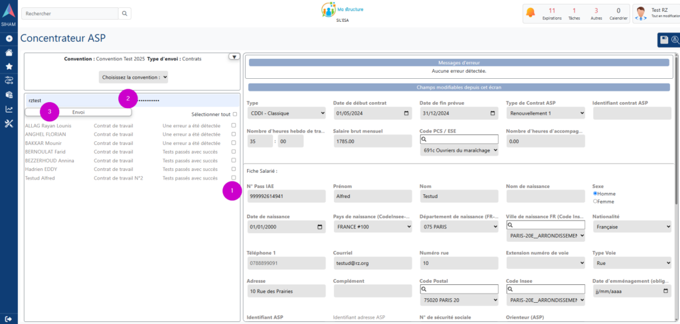
Task: Click the plus icon in sidebar
Action: (9, 38)
